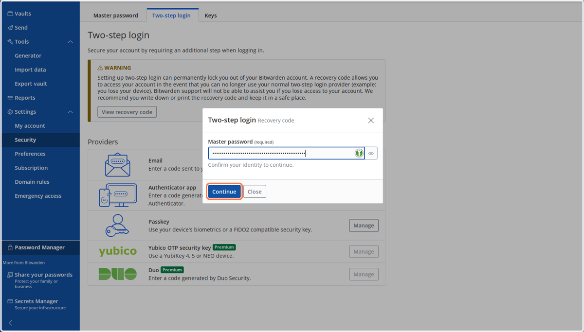Click the Passkey person-and-key icon
The image size is (584, 332).
click(117, 226)
